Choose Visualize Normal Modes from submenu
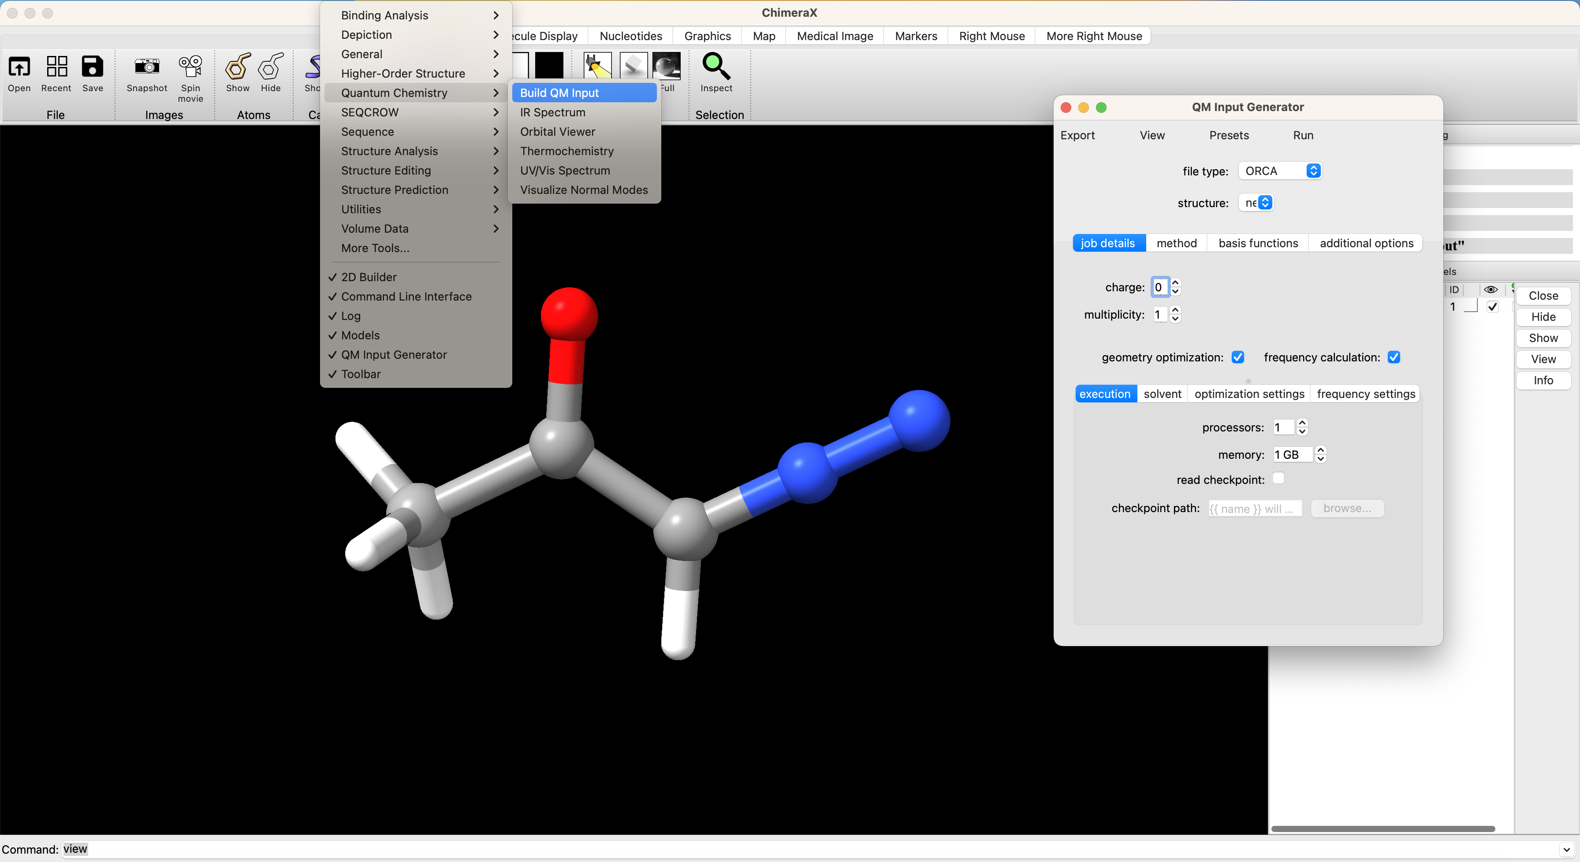Screen dimensions: 1580x862 click(x=584, y=190)
